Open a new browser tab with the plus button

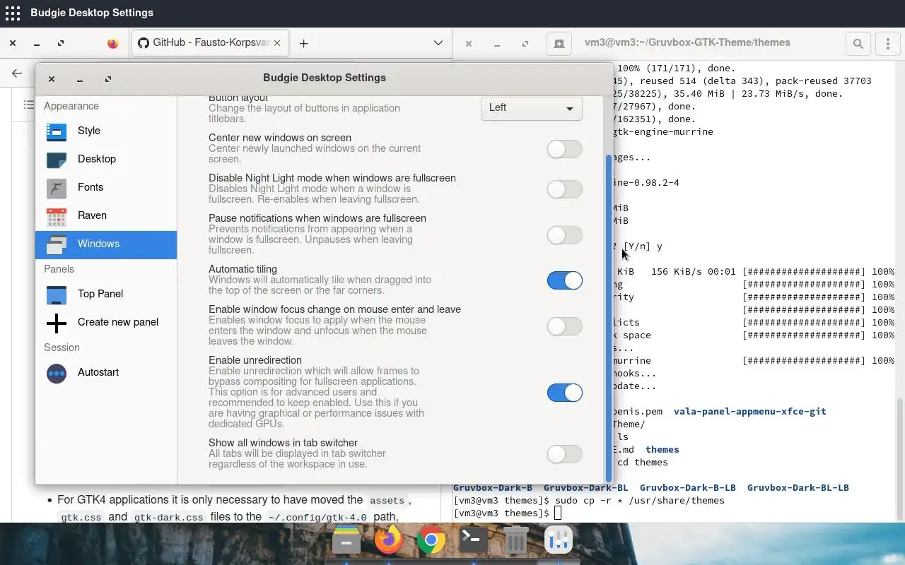pyautogui.click(x=303, y=43)
